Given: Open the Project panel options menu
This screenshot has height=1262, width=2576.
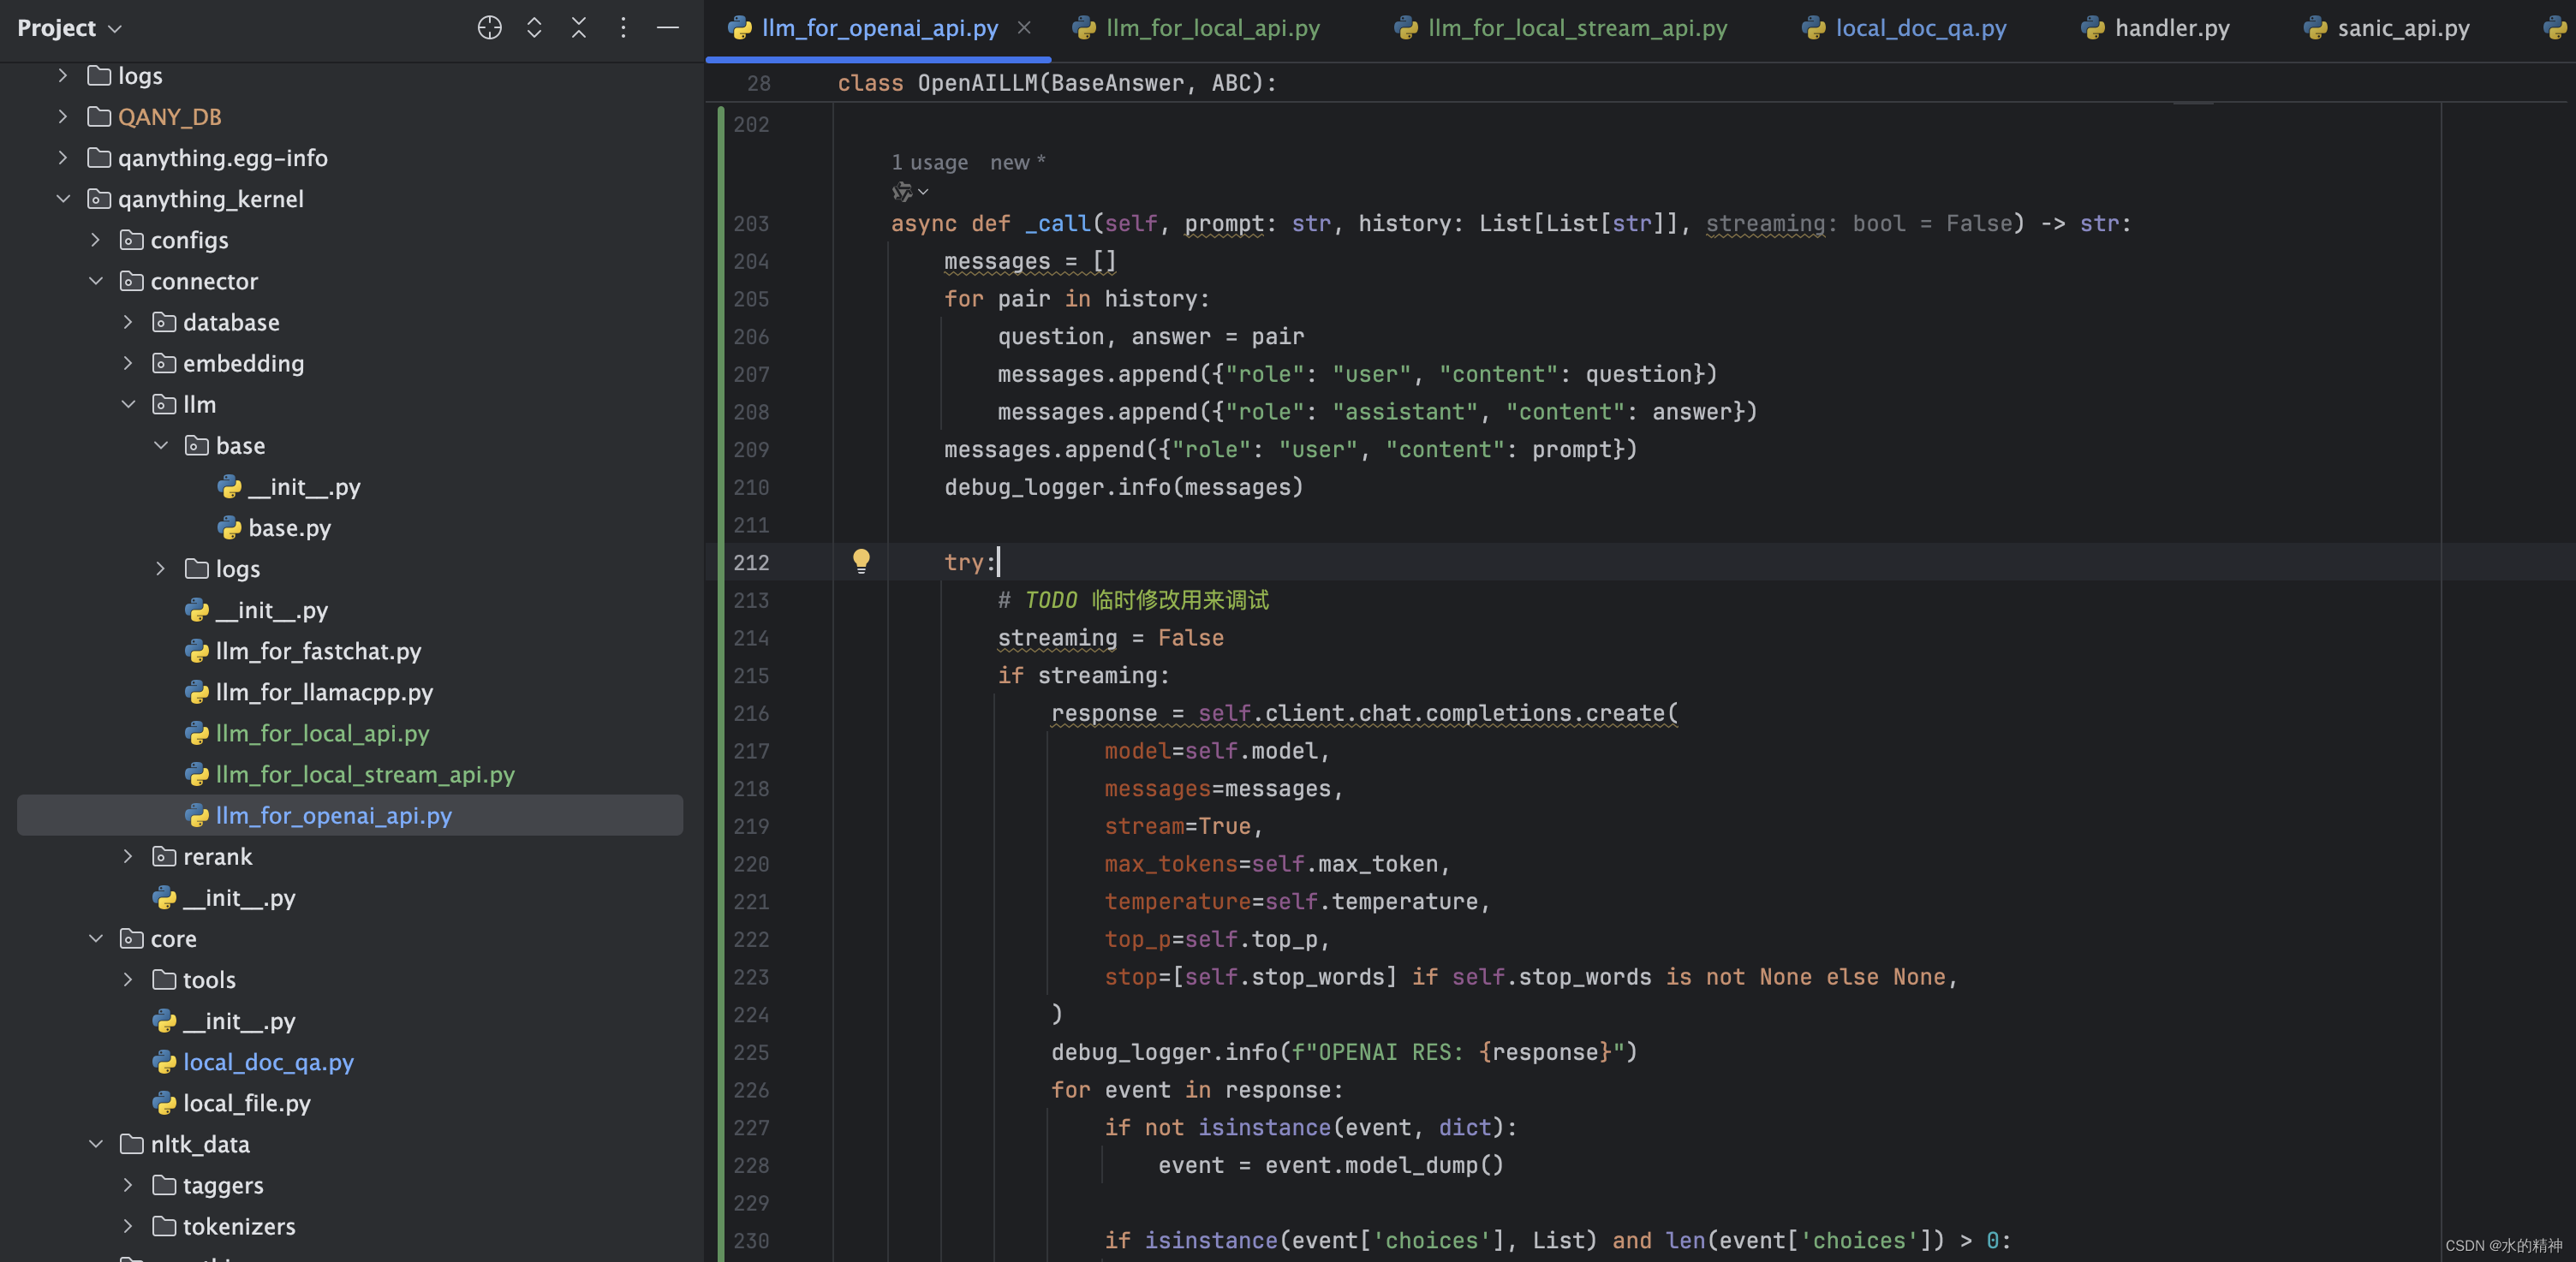Looking at the screenshot, I should click(x=623, y=28).
